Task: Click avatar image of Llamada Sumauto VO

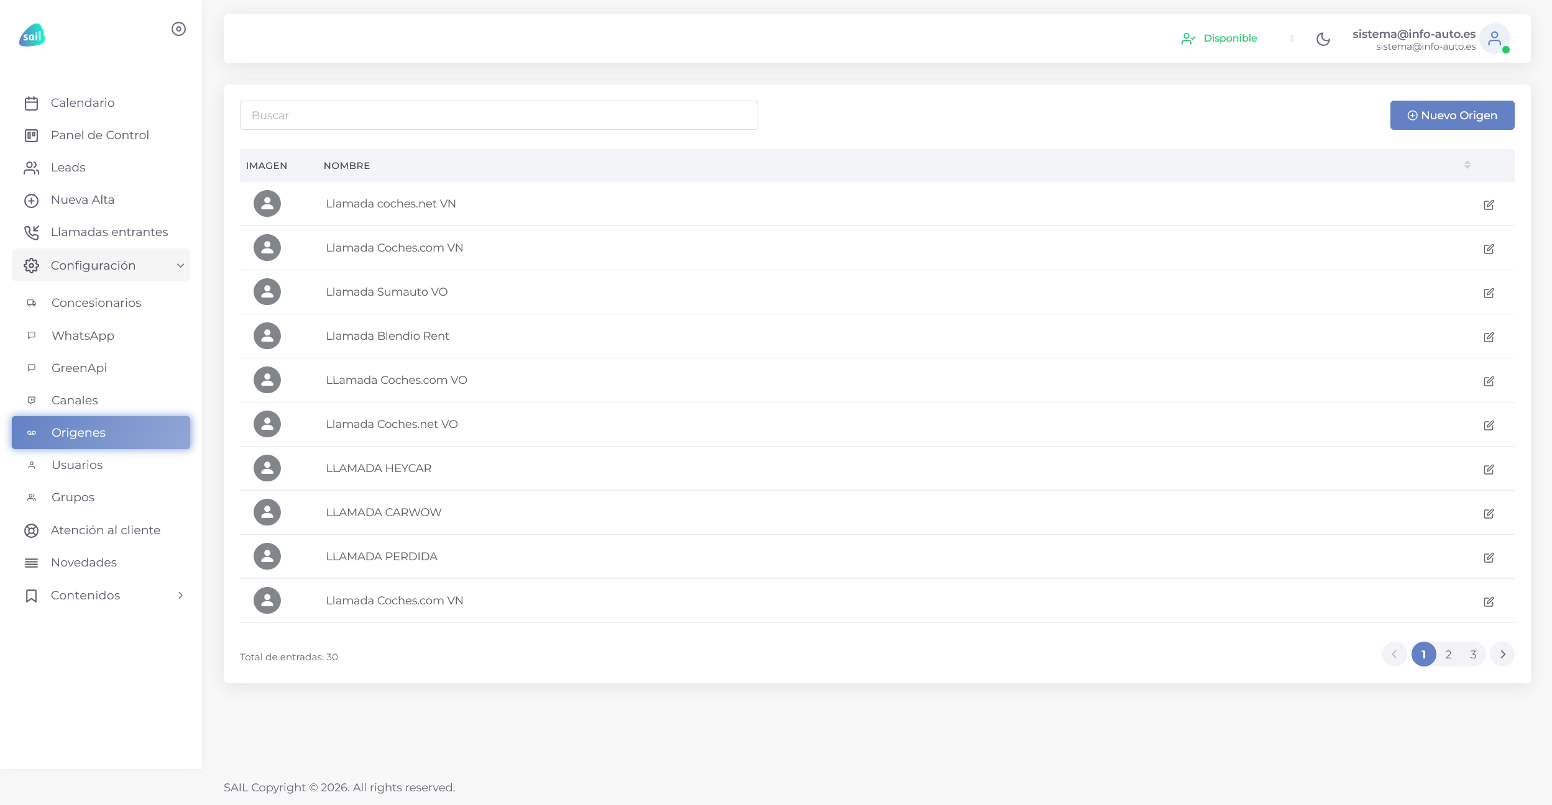Action: coord(267,292)
